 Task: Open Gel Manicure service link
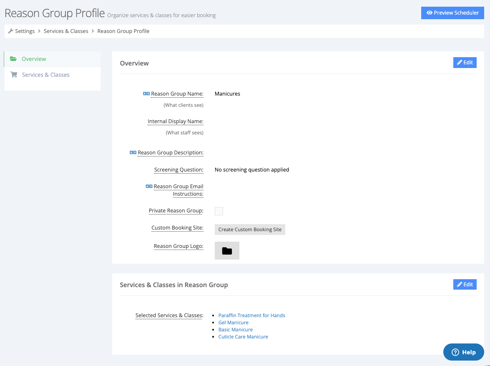click(234, 323)
